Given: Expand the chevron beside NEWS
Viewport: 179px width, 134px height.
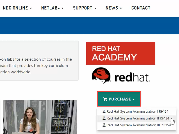Looking at the screenshot, I should tap(121, 8).
